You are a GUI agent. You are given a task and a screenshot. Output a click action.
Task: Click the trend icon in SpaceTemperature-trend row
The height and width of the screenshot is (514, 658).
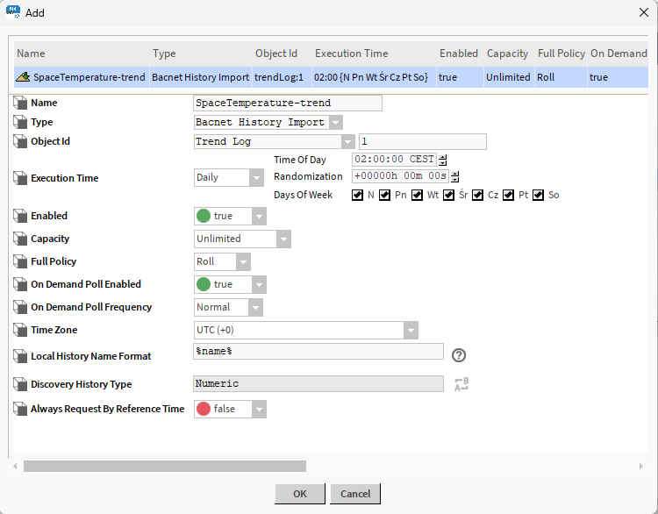[x=23, y=77]
